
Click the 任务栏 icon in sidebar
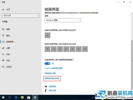3,67
